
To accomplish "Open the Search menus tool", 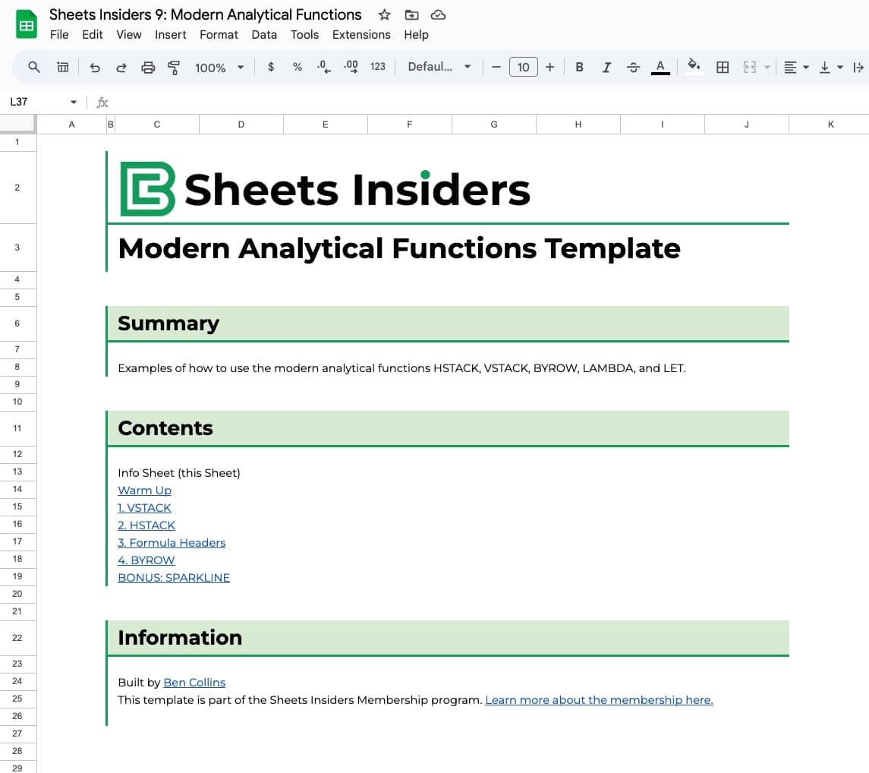I will pos(34,67).
